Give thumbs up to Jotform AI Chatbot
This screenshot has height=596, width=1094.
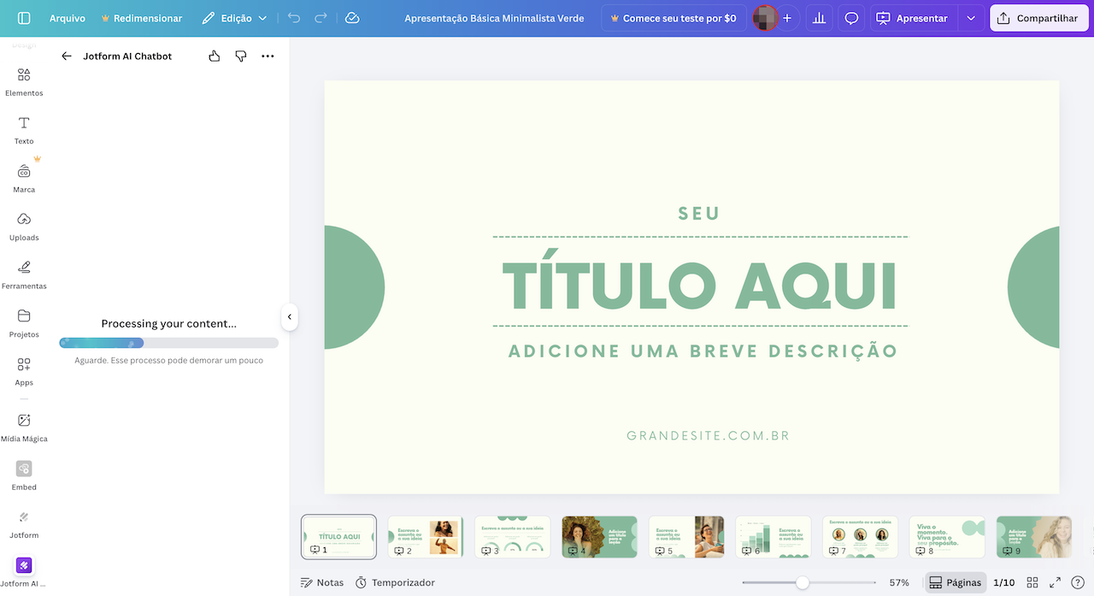click(214, 55)
